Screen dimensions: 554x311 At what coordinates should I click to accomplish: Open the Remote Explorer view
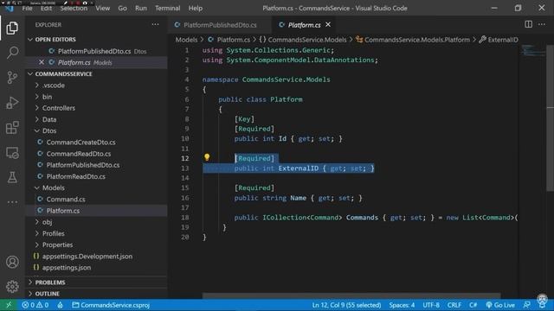pyautogui.click(x=12, y=153)
